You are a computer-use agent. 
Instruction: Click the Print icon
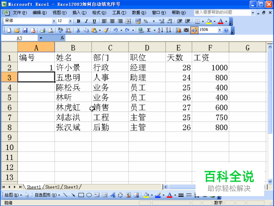tap(42, 30)
